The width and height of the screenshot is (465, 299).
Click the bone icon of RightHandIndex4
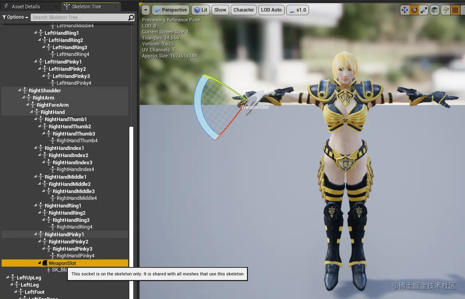click(x=53, y=169)
